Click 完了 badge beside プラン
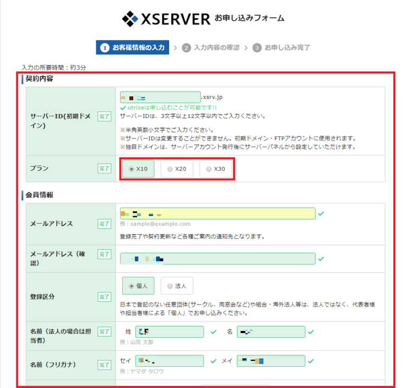The height and width of the screenshot is (388, 406). 104,169
